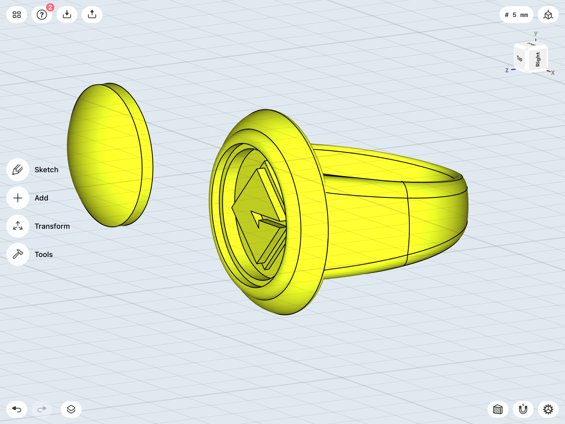This screenshot has height=424, width=565.
Task: Toggle the snapping magnet icon
Action: point(523,409)
